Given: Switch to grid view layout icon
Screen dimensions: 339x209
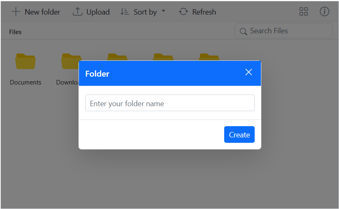Looking at the screenshot, I should [304, 12].
